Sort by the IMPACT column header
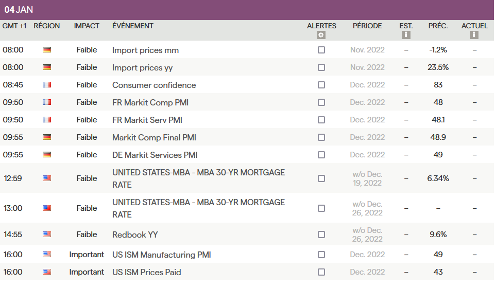The image size is (496, 289). (87, 26)
